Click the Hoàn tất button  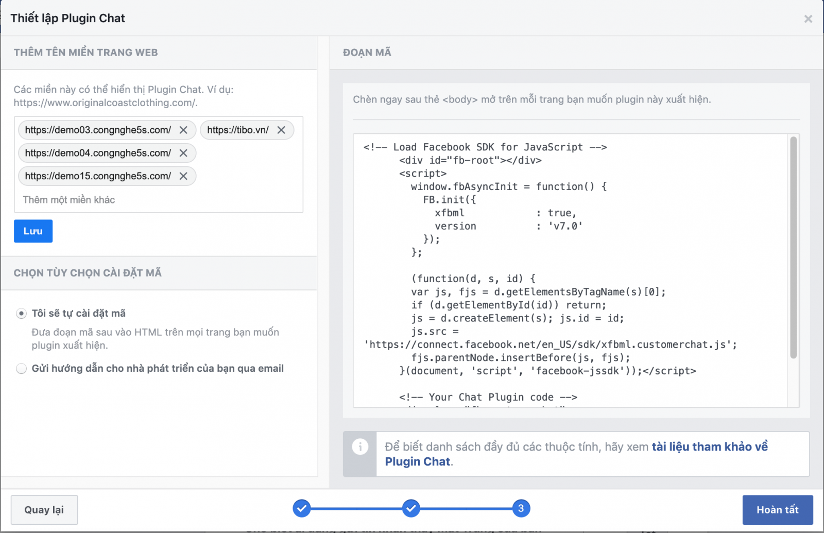point(778,510)
